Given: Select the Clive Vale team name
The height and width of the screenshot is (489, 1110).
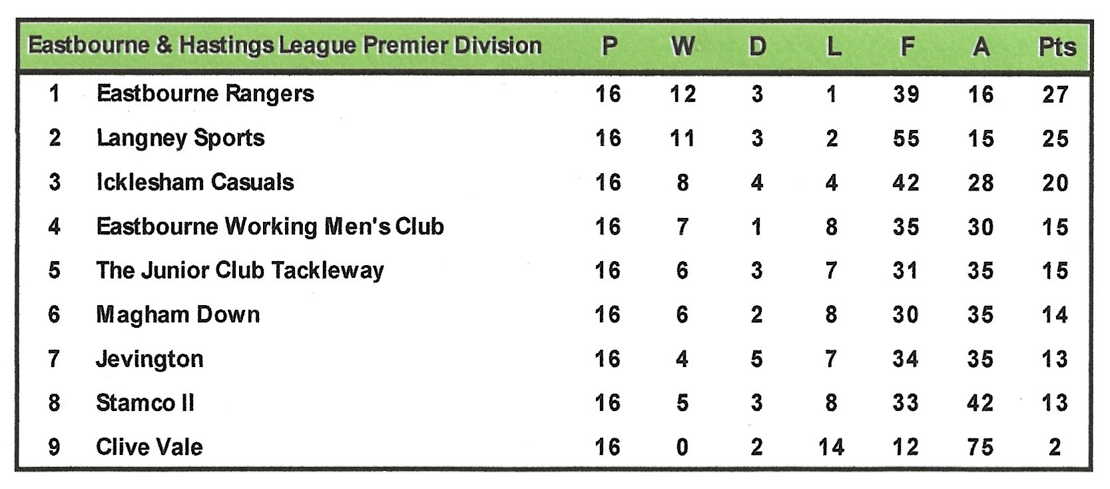Looking at the screenshot, I should pos(149,447).
